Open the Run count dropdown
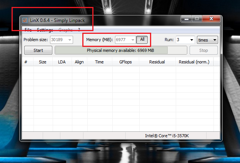The height and width of the screenshot is (163, 240). coord(192,40)
